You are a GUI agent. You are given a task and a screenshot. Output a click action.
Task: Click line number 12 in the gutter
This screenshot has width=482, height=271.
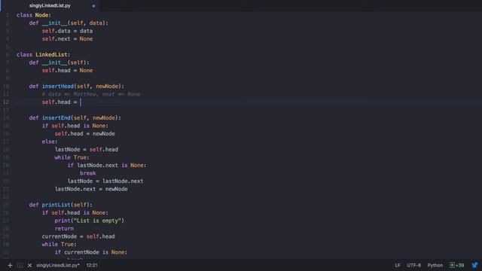point(6,102)
